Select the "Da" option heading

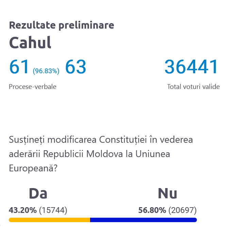tap(38, 194)
